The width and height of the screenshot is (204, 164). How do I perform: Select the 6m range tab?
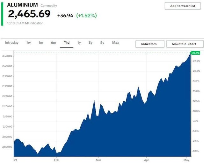[54, 43]
